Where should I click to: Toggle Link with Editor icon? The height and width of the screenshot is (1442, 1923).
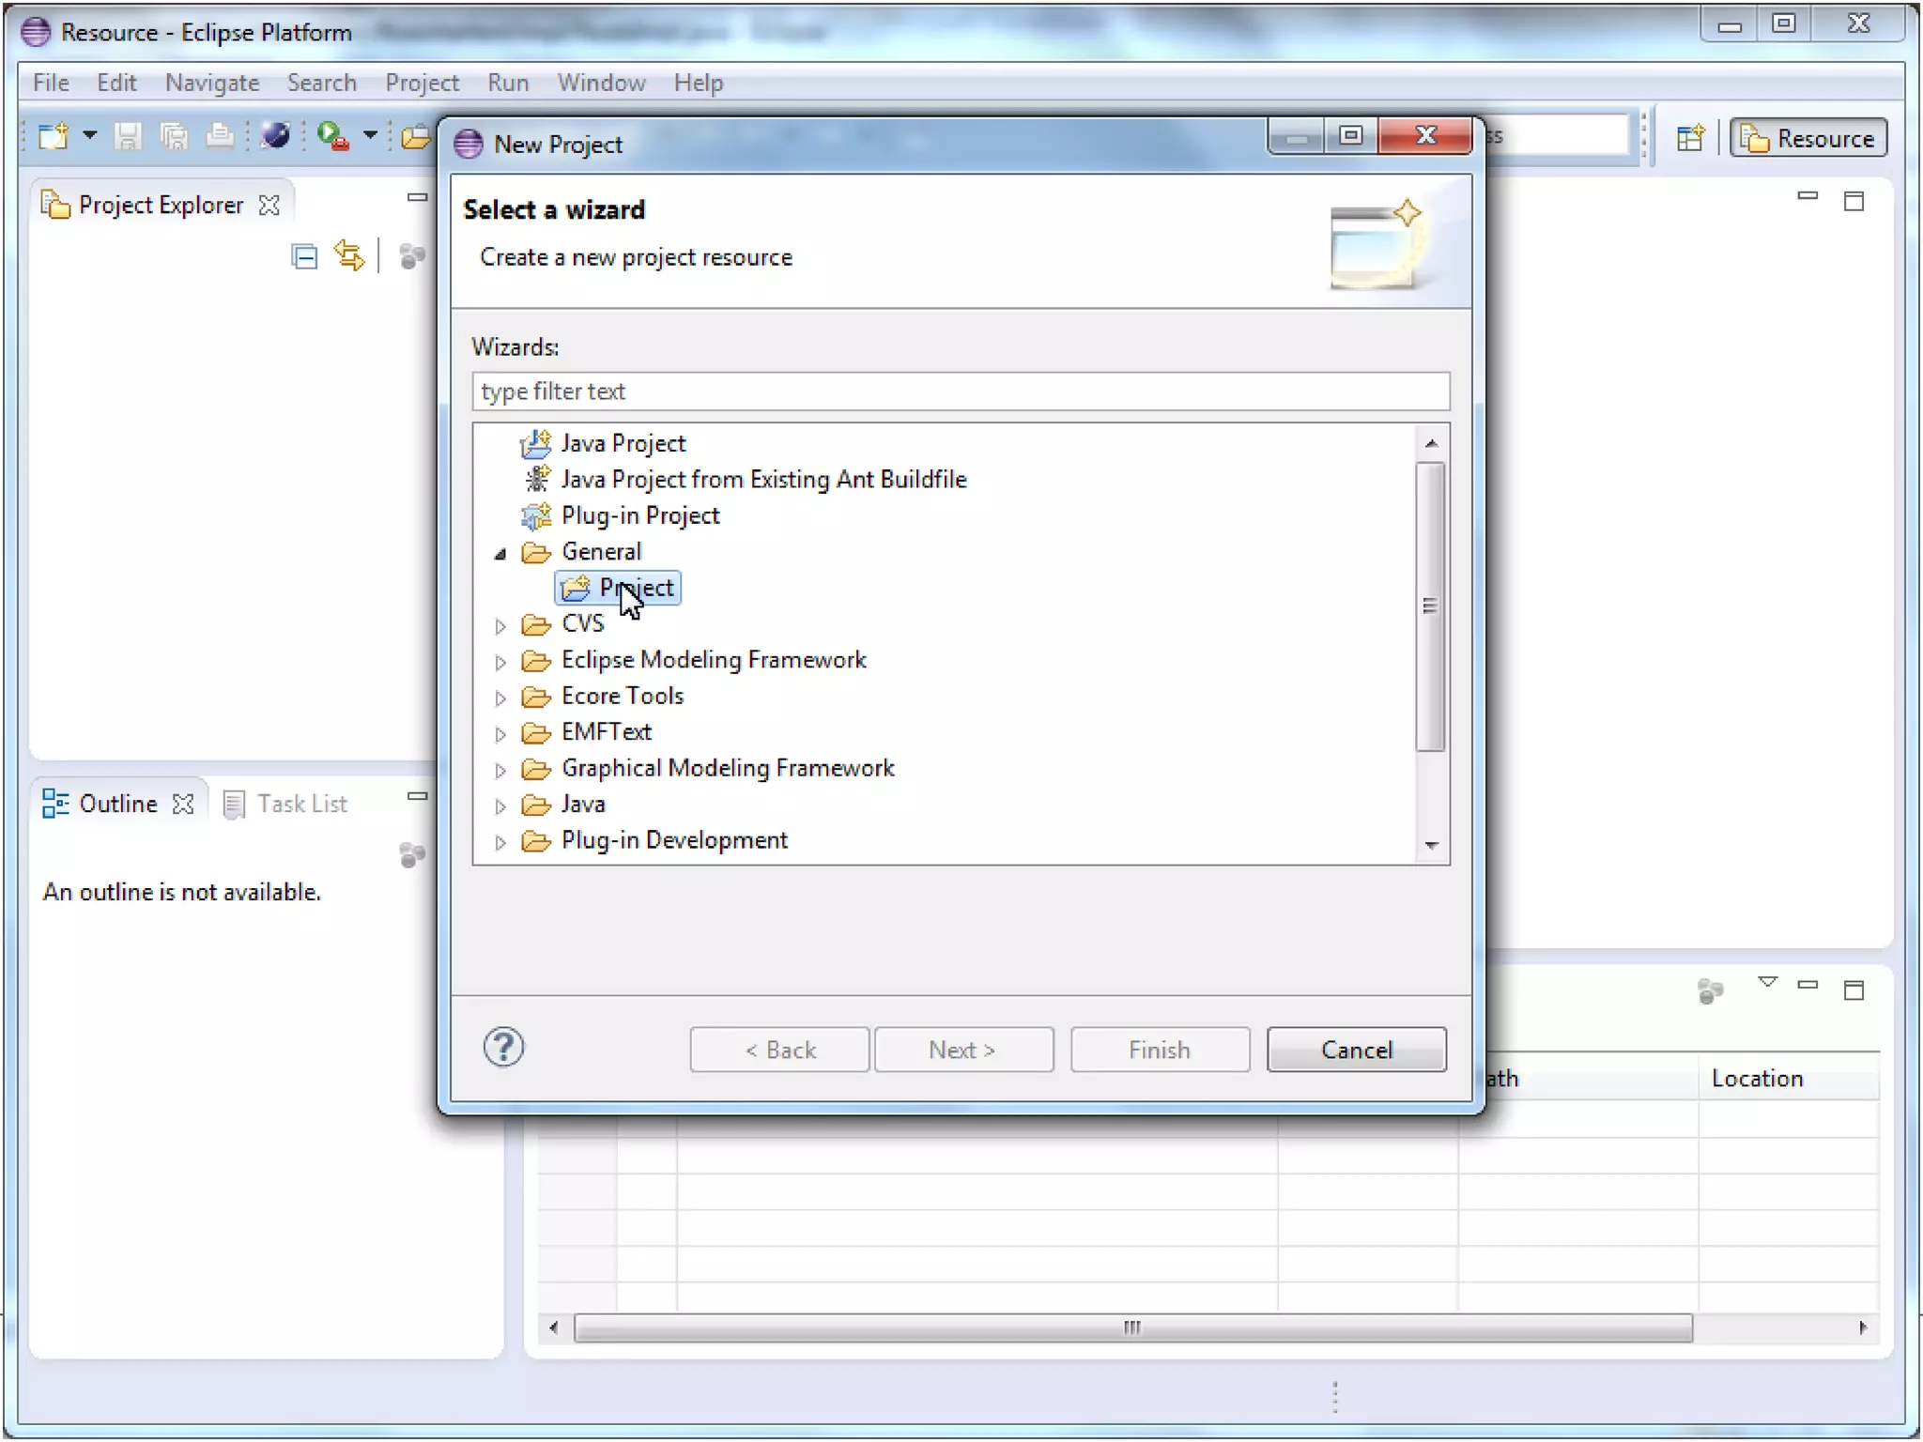[349, 256]
